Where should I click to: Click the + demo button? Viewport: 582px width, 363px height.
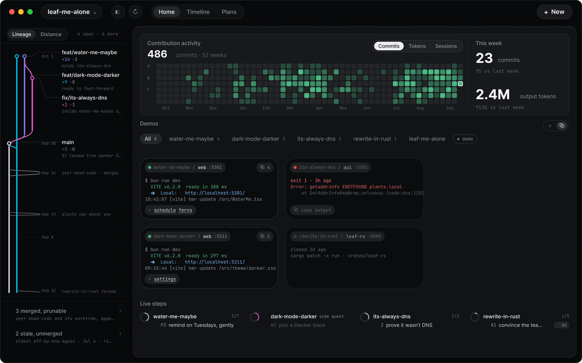[465, 139]
